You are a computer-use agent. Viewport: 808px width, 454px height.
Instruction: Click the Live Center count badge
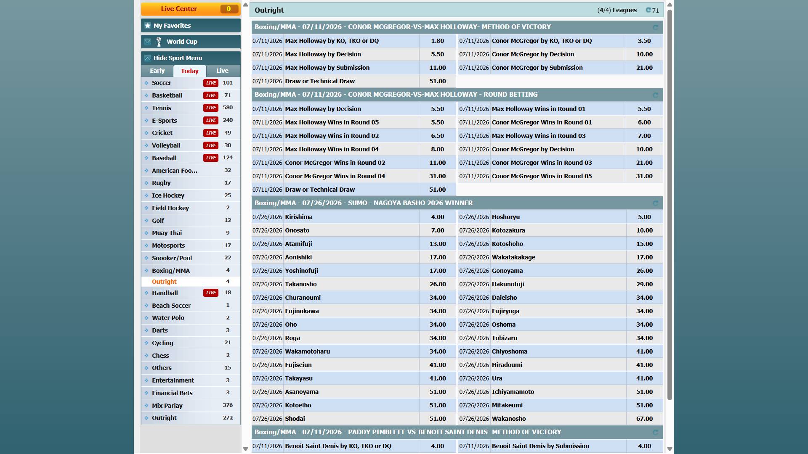point(229,9)
